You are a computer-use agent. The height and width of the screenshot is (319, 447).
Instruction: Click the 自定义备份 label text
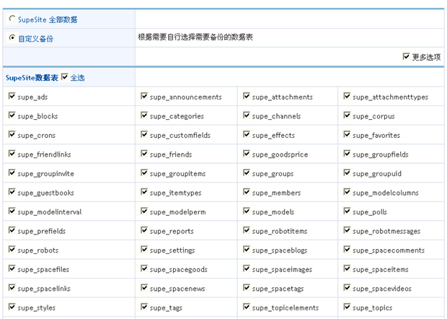pyautogui.click(x=35, y=38)
